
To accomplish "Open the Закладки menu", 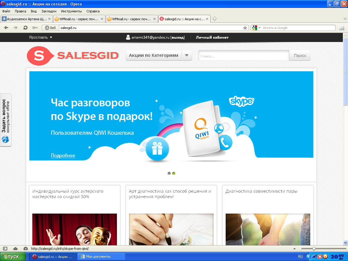I will click(49, 11).
